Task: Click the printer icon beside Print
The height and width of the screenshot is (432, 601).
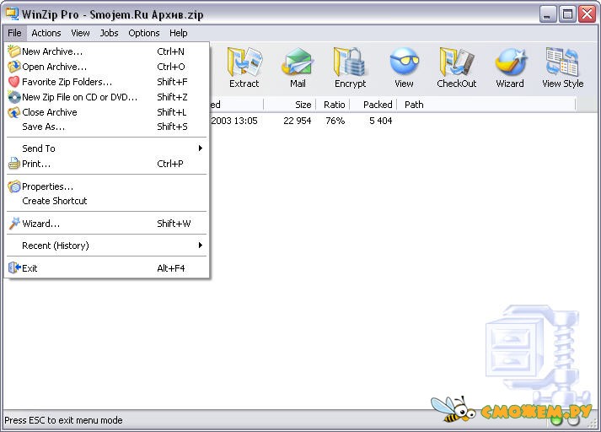Action: click(x=13, y=164)
